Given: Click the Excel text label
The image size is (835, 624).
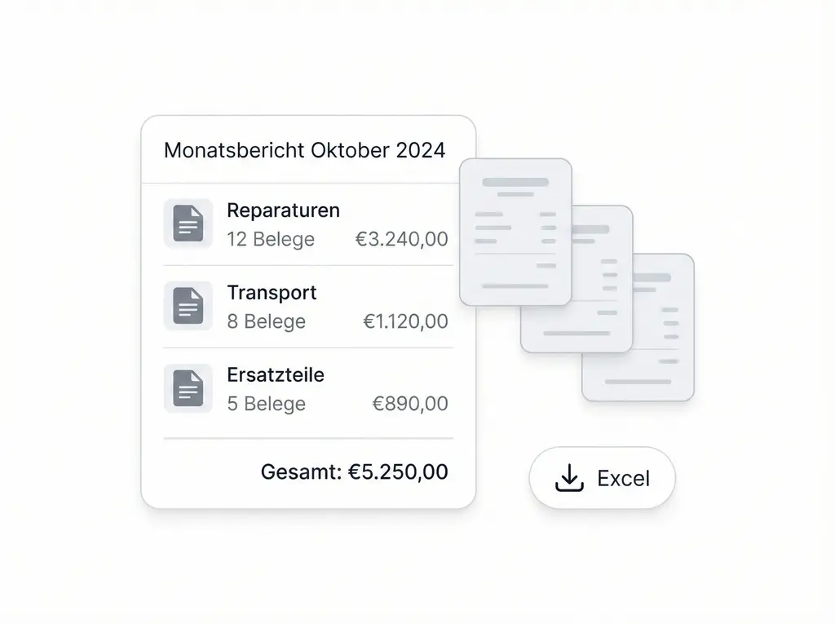Looking at the screenshot, I should click(x=623, y=479).
